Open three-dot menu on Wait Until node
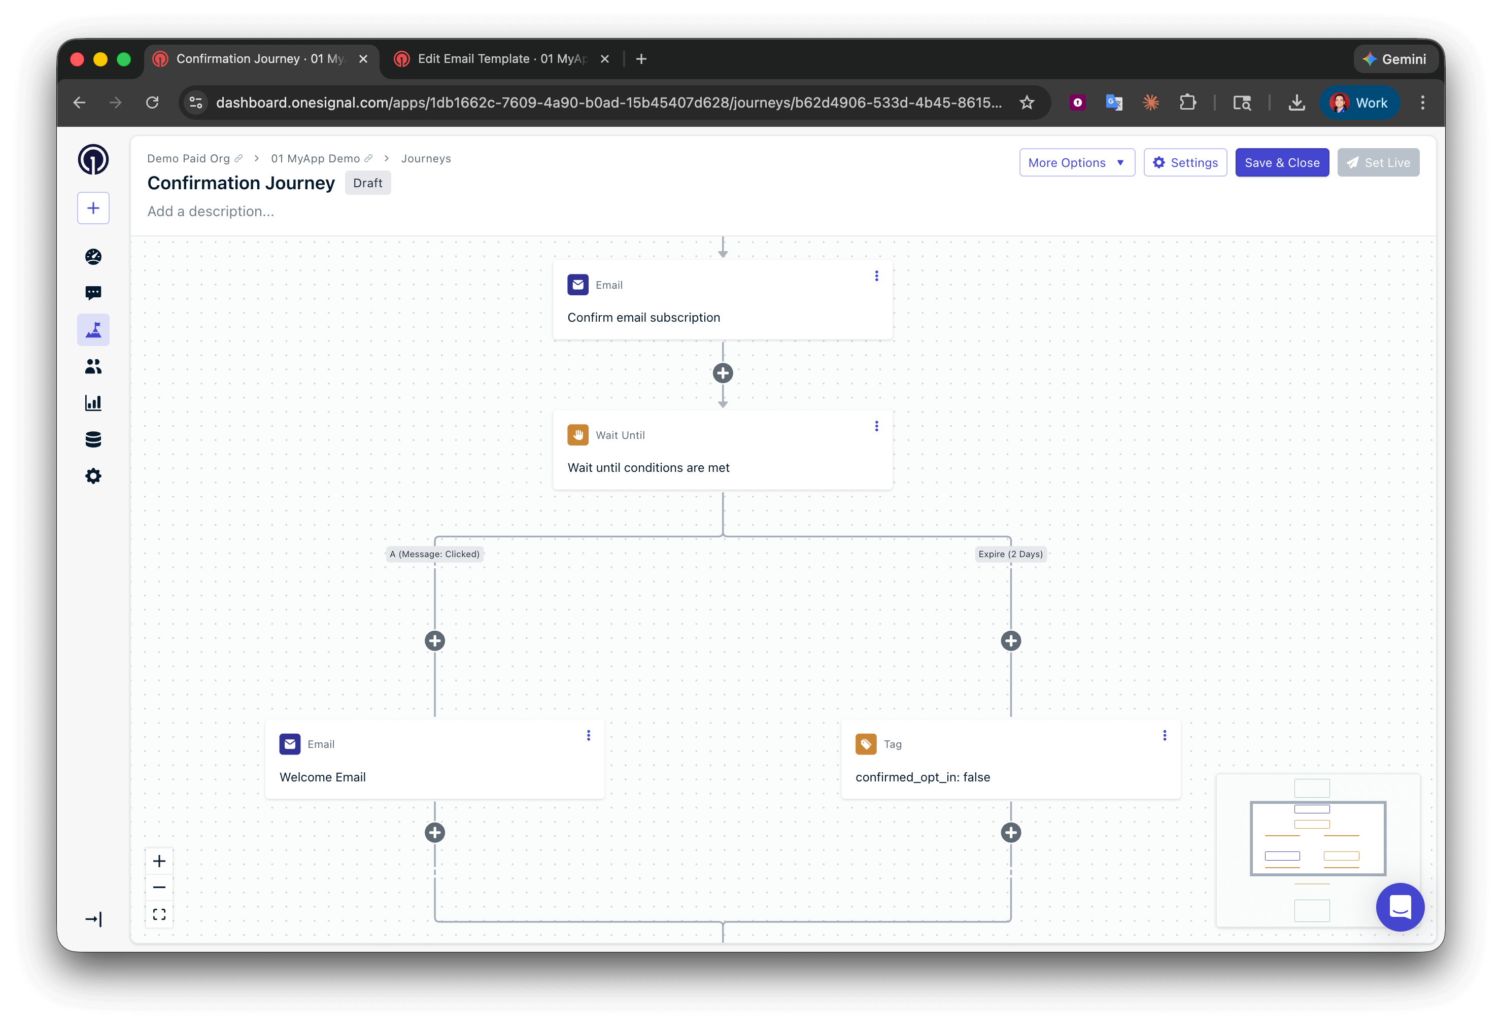1502x1027 pixels. [876, 426]
